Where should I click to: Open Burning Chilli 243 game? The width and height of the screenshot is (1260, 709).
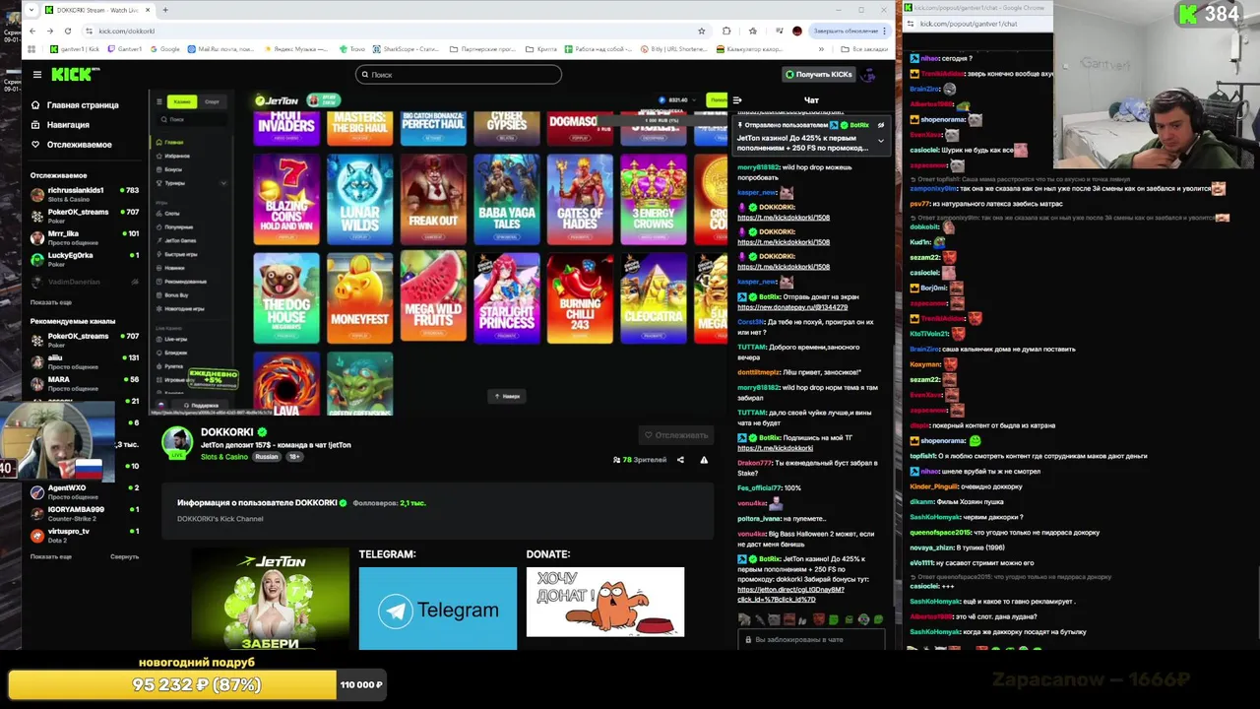[580, 298]
